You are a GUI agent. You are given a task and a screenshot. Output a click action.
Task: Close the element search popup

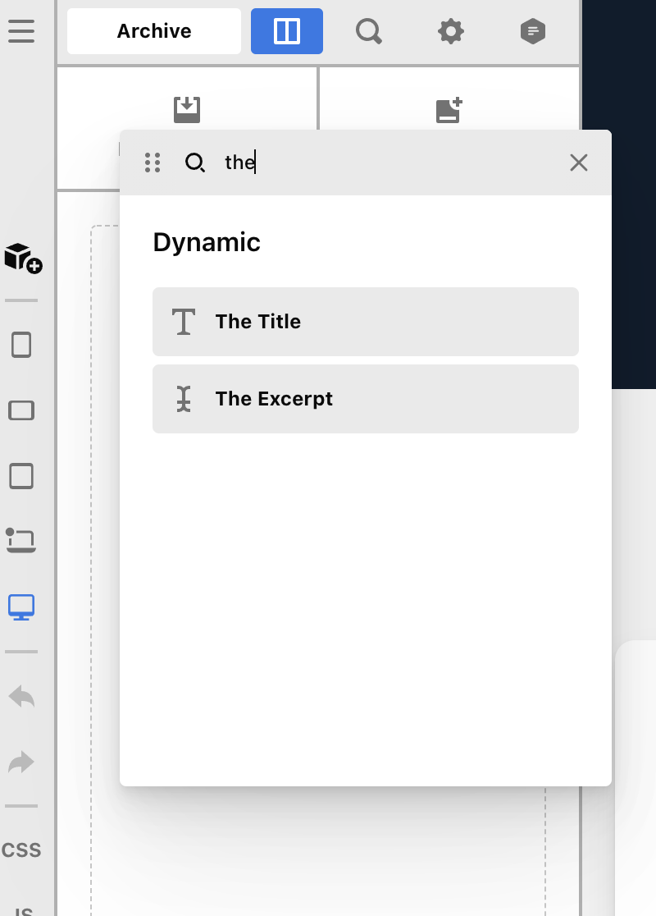(579, 163)
